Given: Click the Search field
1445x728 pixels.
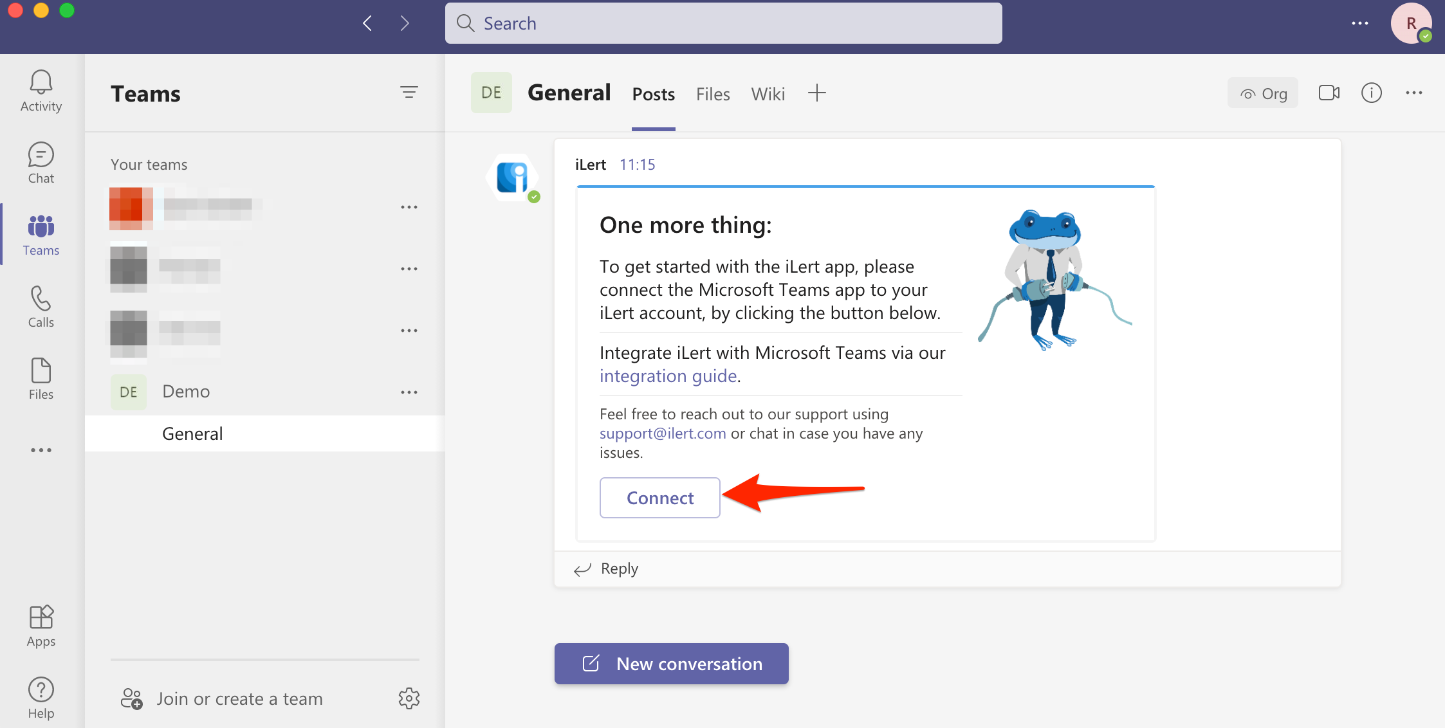Looking at the screenshot, I should point(723,24).
